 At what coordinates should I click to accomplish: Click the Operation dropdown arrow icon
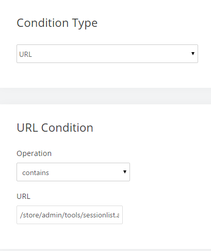(125, 172)
